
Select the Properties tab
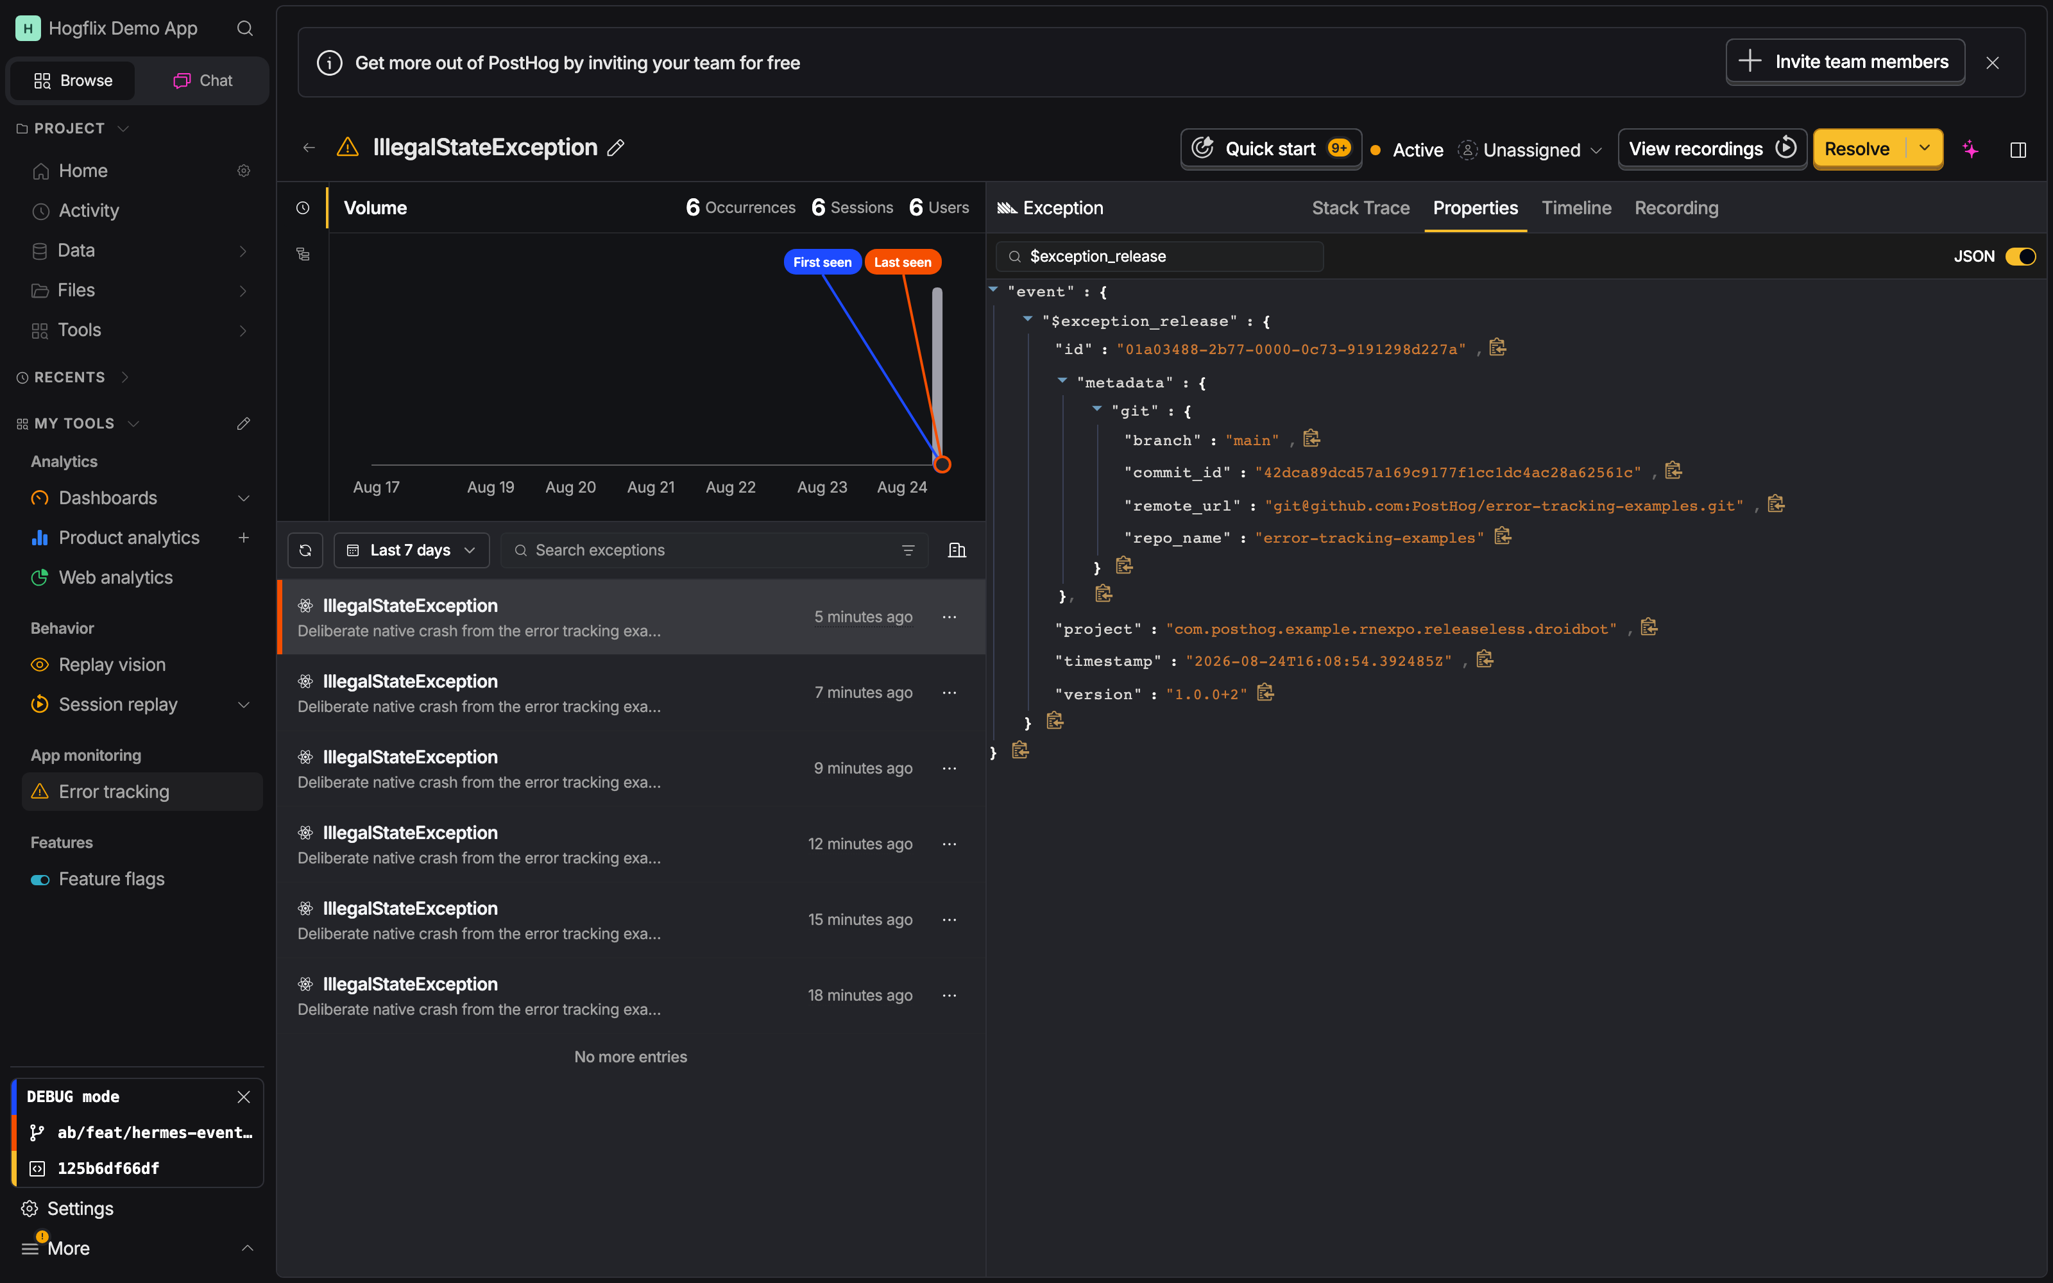tap(1476, 208)
